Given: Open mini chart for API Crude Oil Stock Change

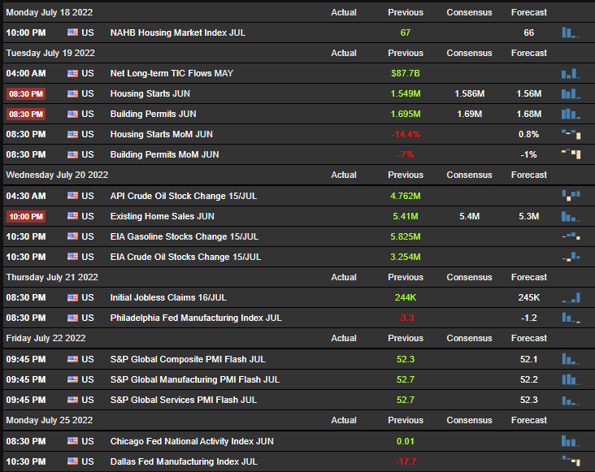Looking at the screenshot, I should (571, 196).
